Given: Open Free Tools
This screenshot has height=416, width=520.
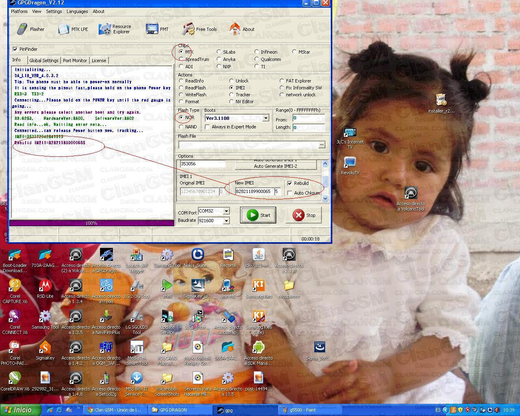Looking at the screenshot, I should point(199,29).
